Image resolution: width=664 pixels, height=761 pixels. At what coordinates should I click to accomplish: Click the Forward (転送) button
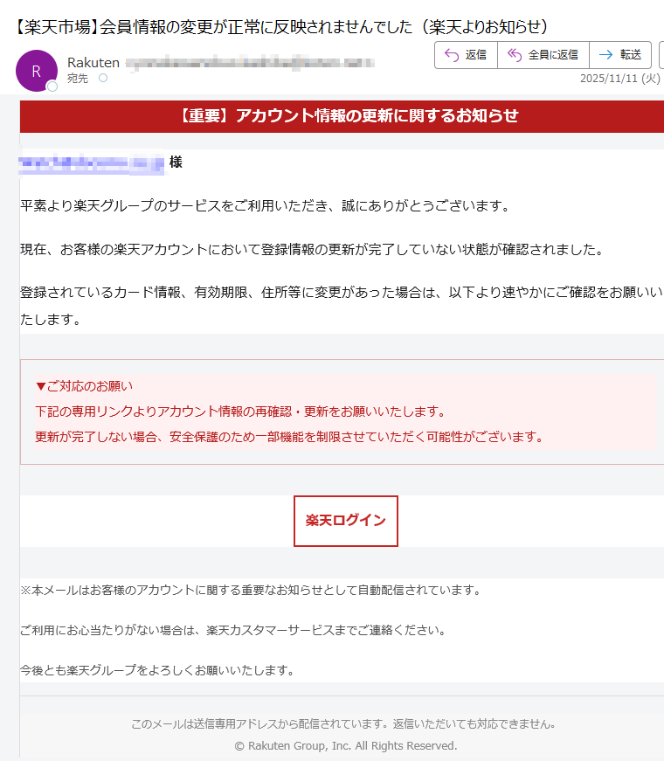(x=620, y=55)
